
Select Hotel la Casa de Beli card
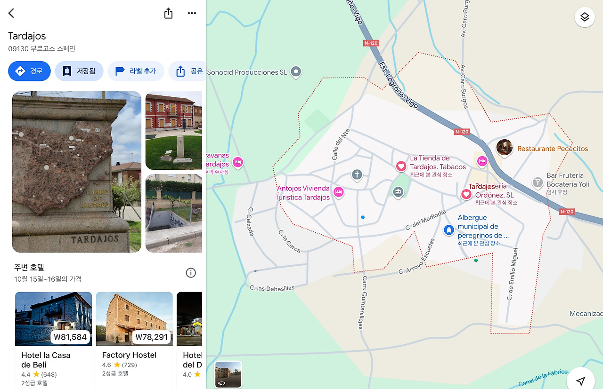[54, 340]
